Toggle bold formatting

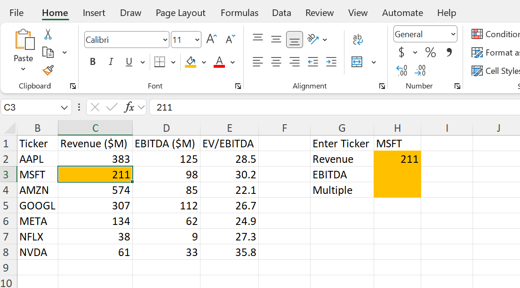point(92,62)
